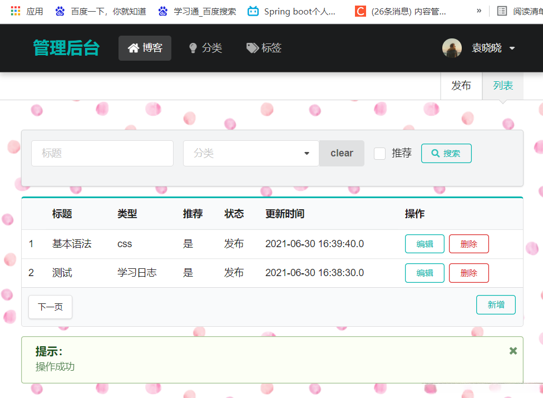Edit the 基本语法 blog row
The height and width of the screenshot is (398, 543).
[x=424, y=244]
